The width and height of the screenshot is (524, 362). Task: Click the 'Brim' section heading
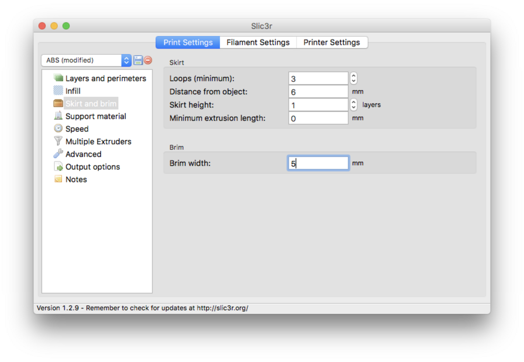(x=177, y=147)
